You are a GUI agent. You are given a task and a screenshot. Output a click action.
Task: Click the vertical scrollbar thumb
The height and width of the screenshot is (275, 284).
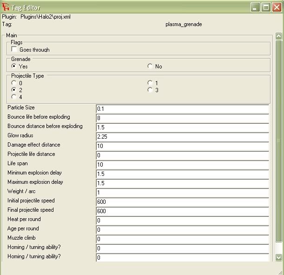coord(278,141)
